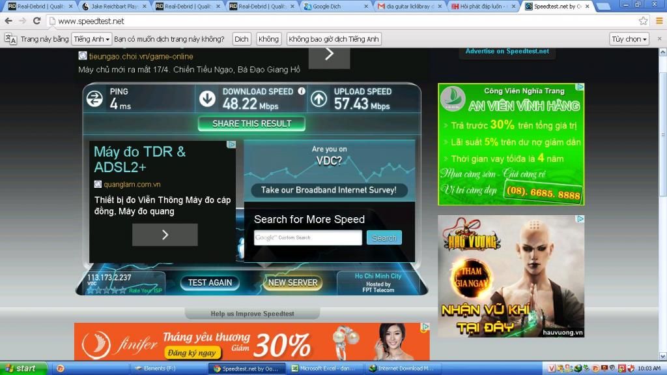The height and width of the screenshot is (375, 667).
Task: Click the 113.173.2.237 IP address text
Action: [109, 277]
